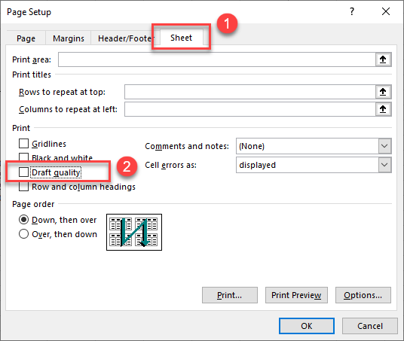Screen dimensions: 404x341
Task: Tick the Draft quality checkbox
Action: pos(23,172)
